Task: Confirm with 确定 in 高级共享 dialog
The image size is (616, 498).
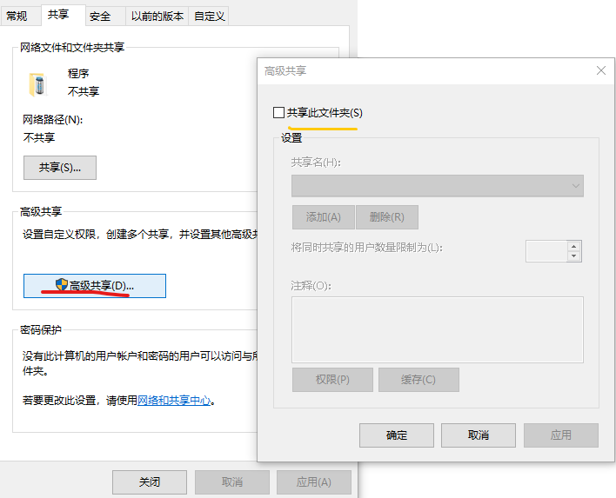Action: (x=397, y=435)
